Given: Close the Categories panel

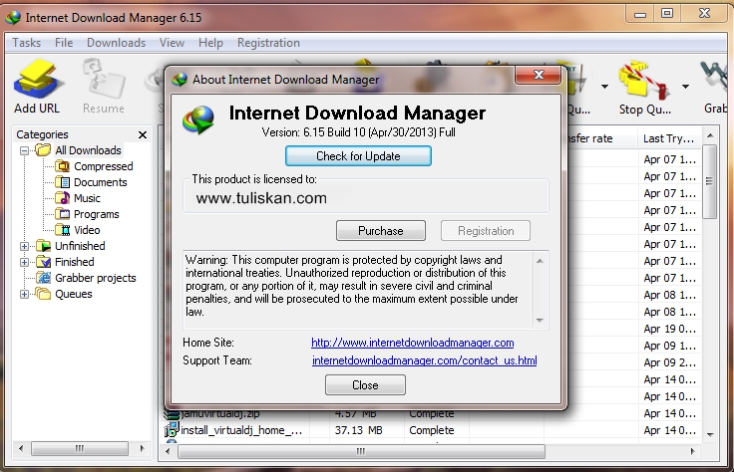Looking at the screenshot, I should click(143, 135).
